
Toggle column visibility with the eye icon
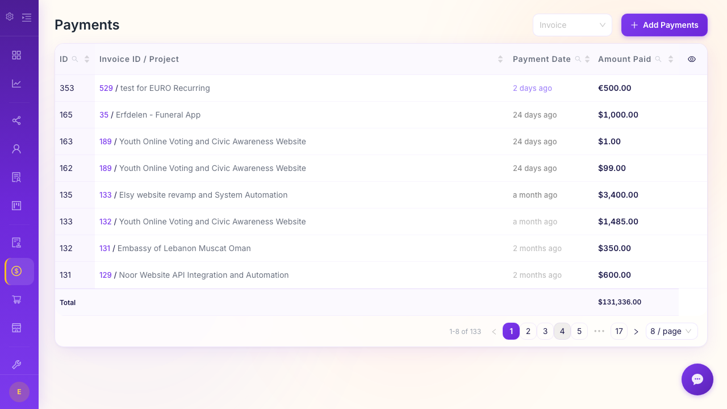coord(692,59)
